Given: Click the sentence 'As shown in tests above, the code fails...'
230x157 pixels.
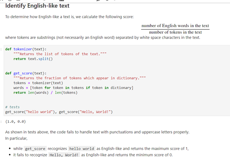Looking at the screenshot, I should click(97, 132).
